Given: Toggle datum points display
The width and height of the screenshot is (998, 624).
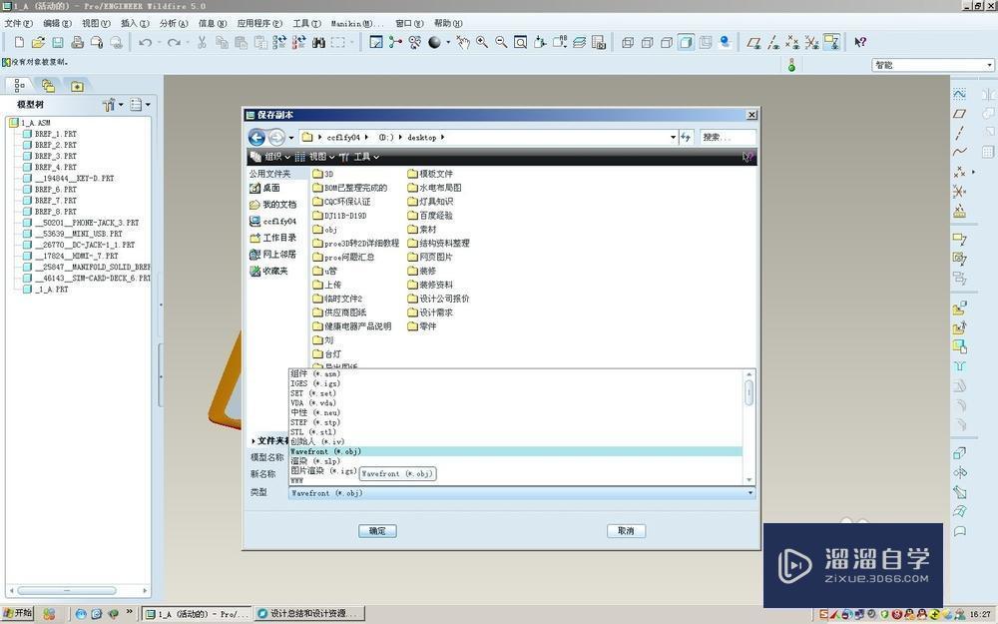Looking at the screenshot, I should (x=792, y=42).
